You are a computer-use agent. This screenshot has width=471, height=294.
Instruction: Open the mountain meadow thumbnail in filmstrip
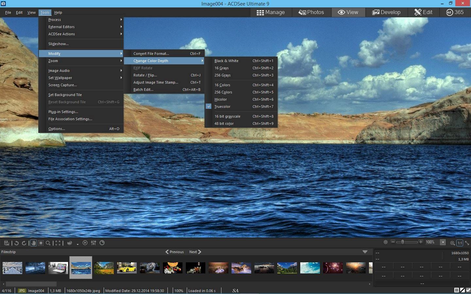coord(104,268)
